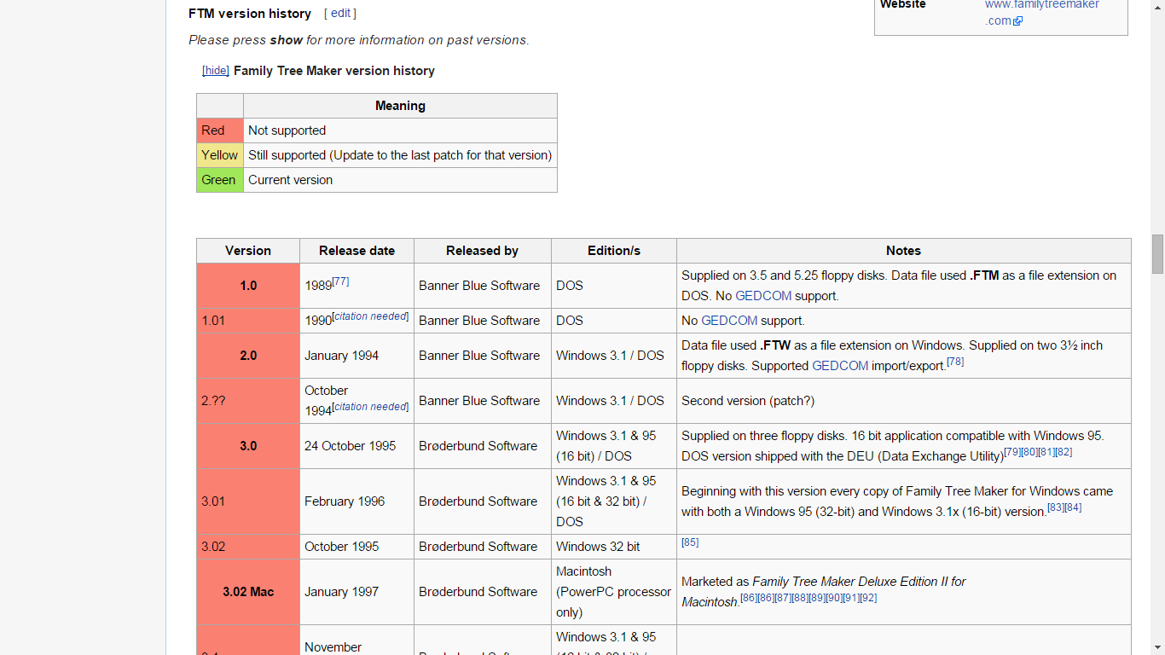Click the version 1.01 cell
Image resolution: width=1165 pixels, height=655 pixels.
[248, 321]
